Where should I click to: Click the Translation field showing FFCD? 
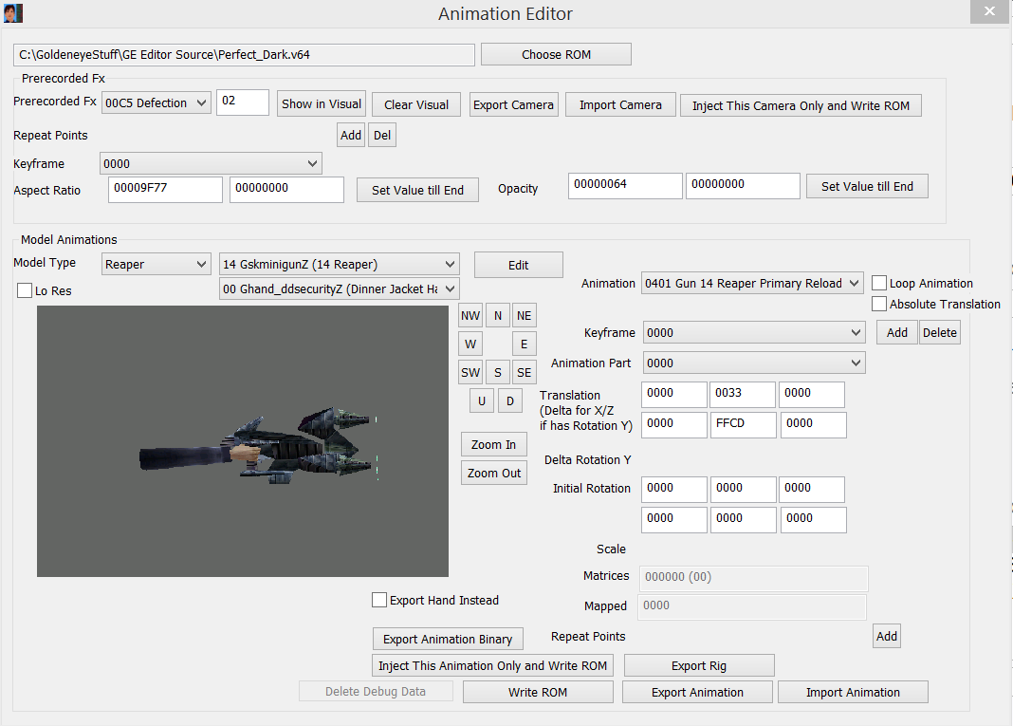tap(743, 425)
